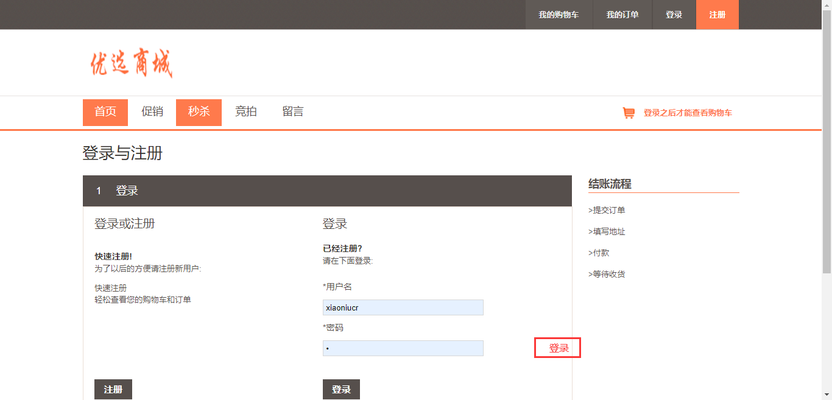832x400 pixels.
Task: Switch to the 促销 navigation tab
Action: 152,112
